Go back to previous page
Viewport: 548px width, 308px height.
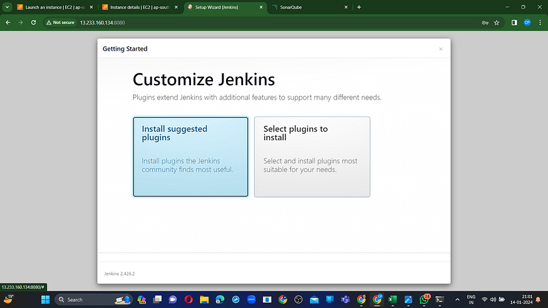8,23
